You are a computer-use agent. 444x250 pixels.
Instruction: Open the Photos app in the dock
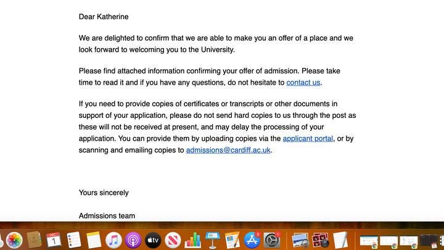click(x=14, y=240)
